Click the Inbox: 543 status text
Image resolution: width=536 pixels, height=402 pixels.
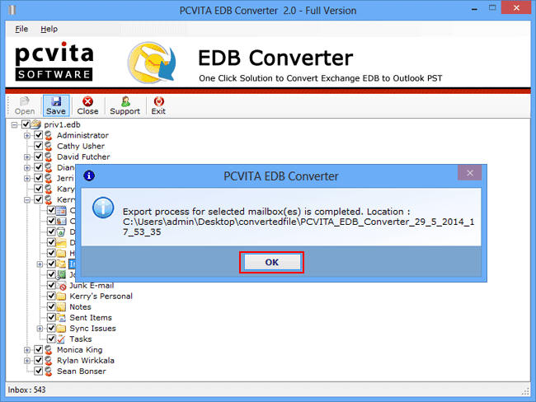click(26, 390)
